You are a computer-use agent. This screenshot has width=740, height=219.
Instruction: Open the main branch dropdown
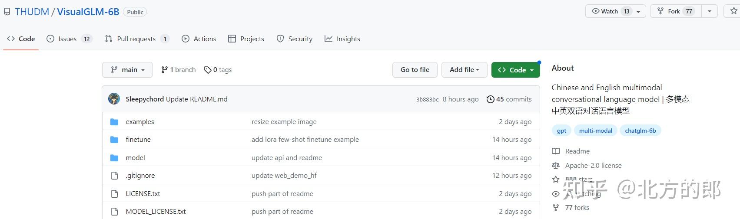pos(127,70)
